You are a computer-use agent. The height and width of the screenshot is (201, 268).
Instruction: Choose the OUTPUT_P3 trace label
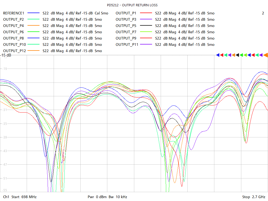pyautogui.click(x=126, y=19)
